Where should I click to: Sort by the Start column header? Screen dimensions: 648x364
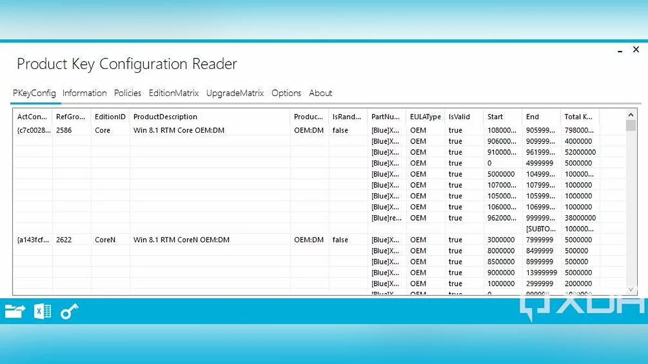(x=503, y=116)
